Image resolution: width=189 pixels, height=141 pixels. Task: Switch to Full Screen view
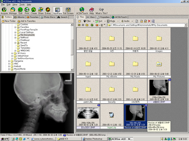click(68, 11)
